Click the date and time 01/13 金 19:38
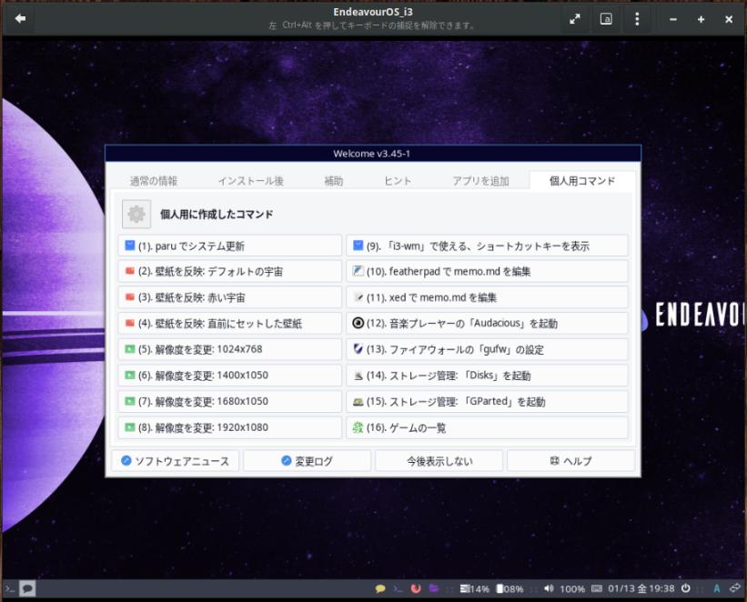Image resolution: width=747 pixels, height=602 pixels. tap(641, 588)
